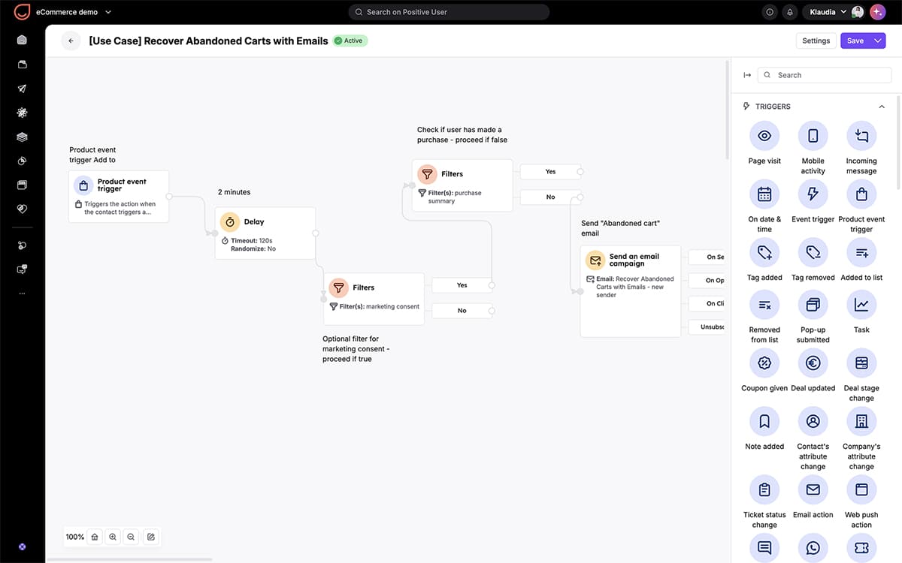Open the more options ellipsis in sidebar

pyautogui.click(x=22, y=294)
